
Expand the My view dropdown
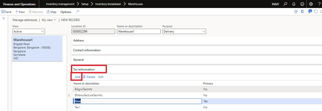point(49,20)
